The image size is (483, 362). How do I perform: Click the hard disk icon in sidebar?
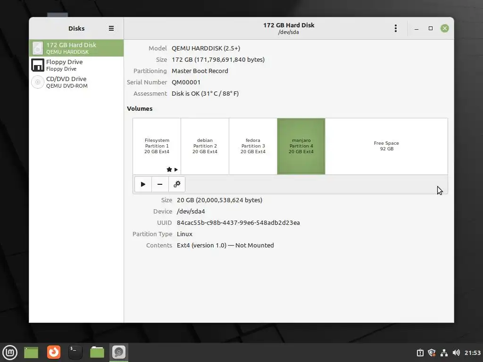tap(38, 48)
